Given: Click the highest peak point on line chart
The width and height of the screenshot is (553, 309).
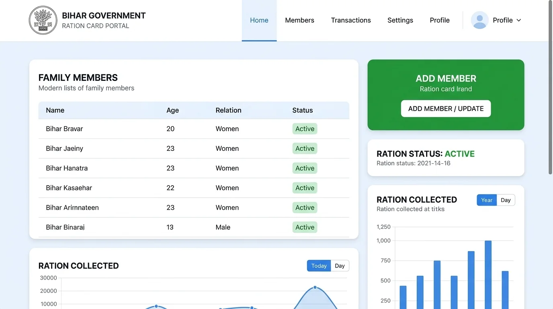Looking at the screenshot, I should pos(315,287).
